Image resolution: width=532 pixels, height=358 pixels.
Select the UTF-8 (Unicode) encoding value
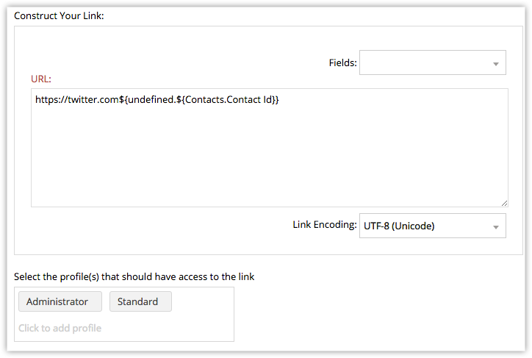399,226
